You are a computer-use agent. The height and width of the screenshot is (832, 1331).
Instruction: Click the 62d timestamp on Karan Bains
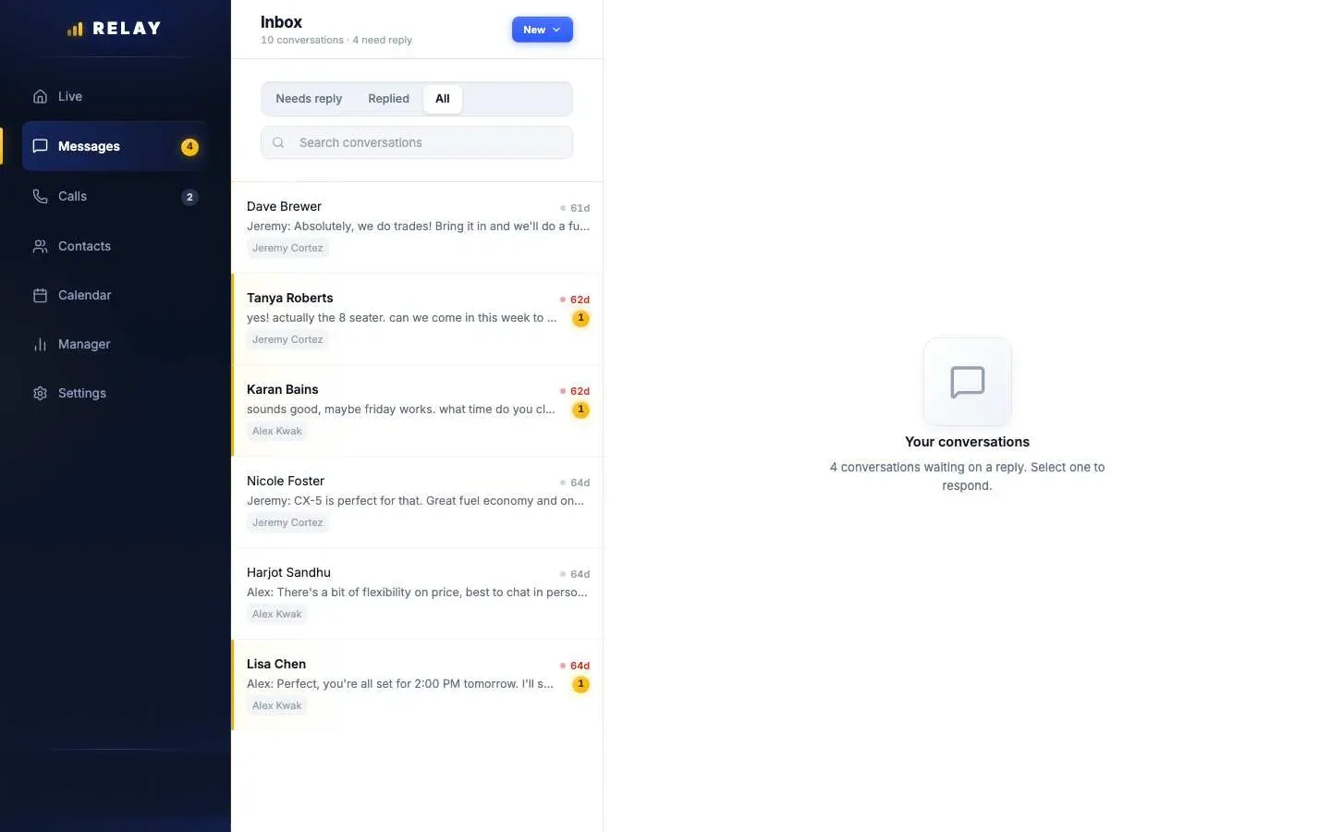click(580, 391)
